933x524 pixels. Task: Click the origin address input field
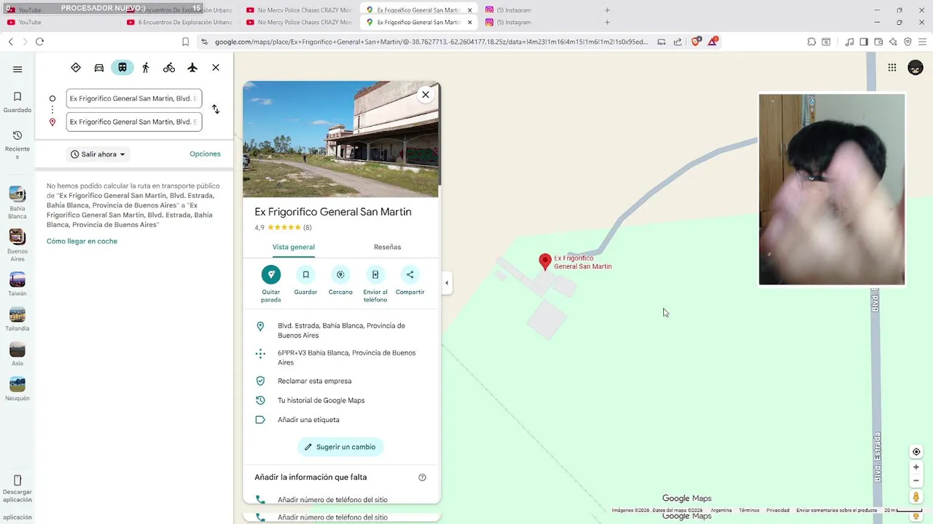tap(134, 98)
